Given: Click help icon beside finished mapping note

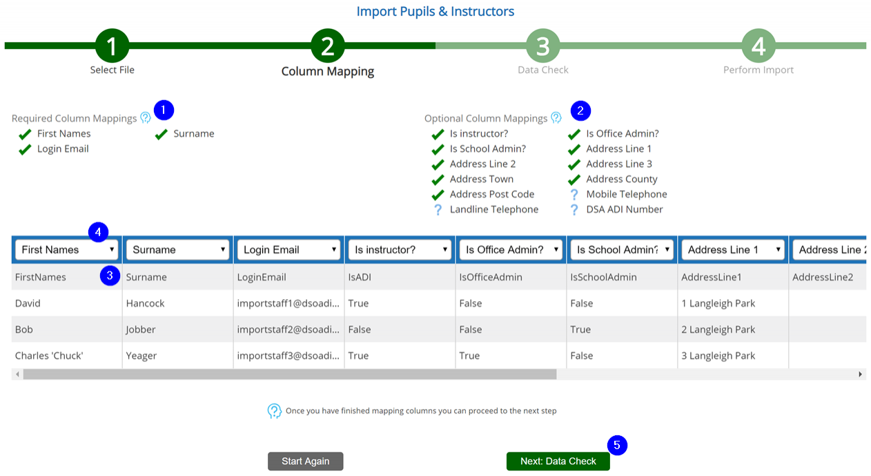Looking at the screenshot, I should [274, 411].
